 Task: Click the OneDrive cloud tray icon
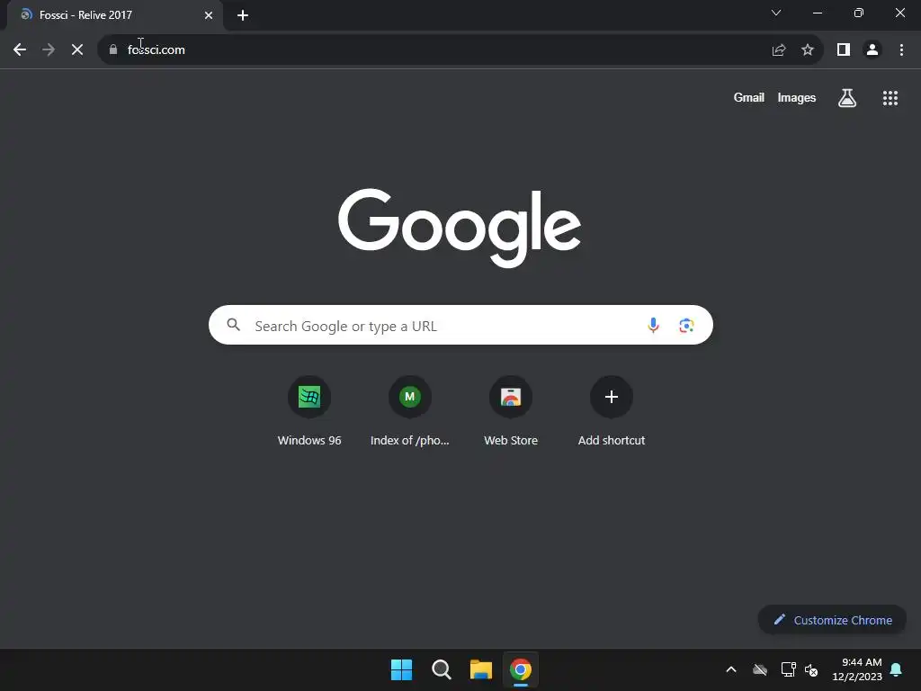760,669
